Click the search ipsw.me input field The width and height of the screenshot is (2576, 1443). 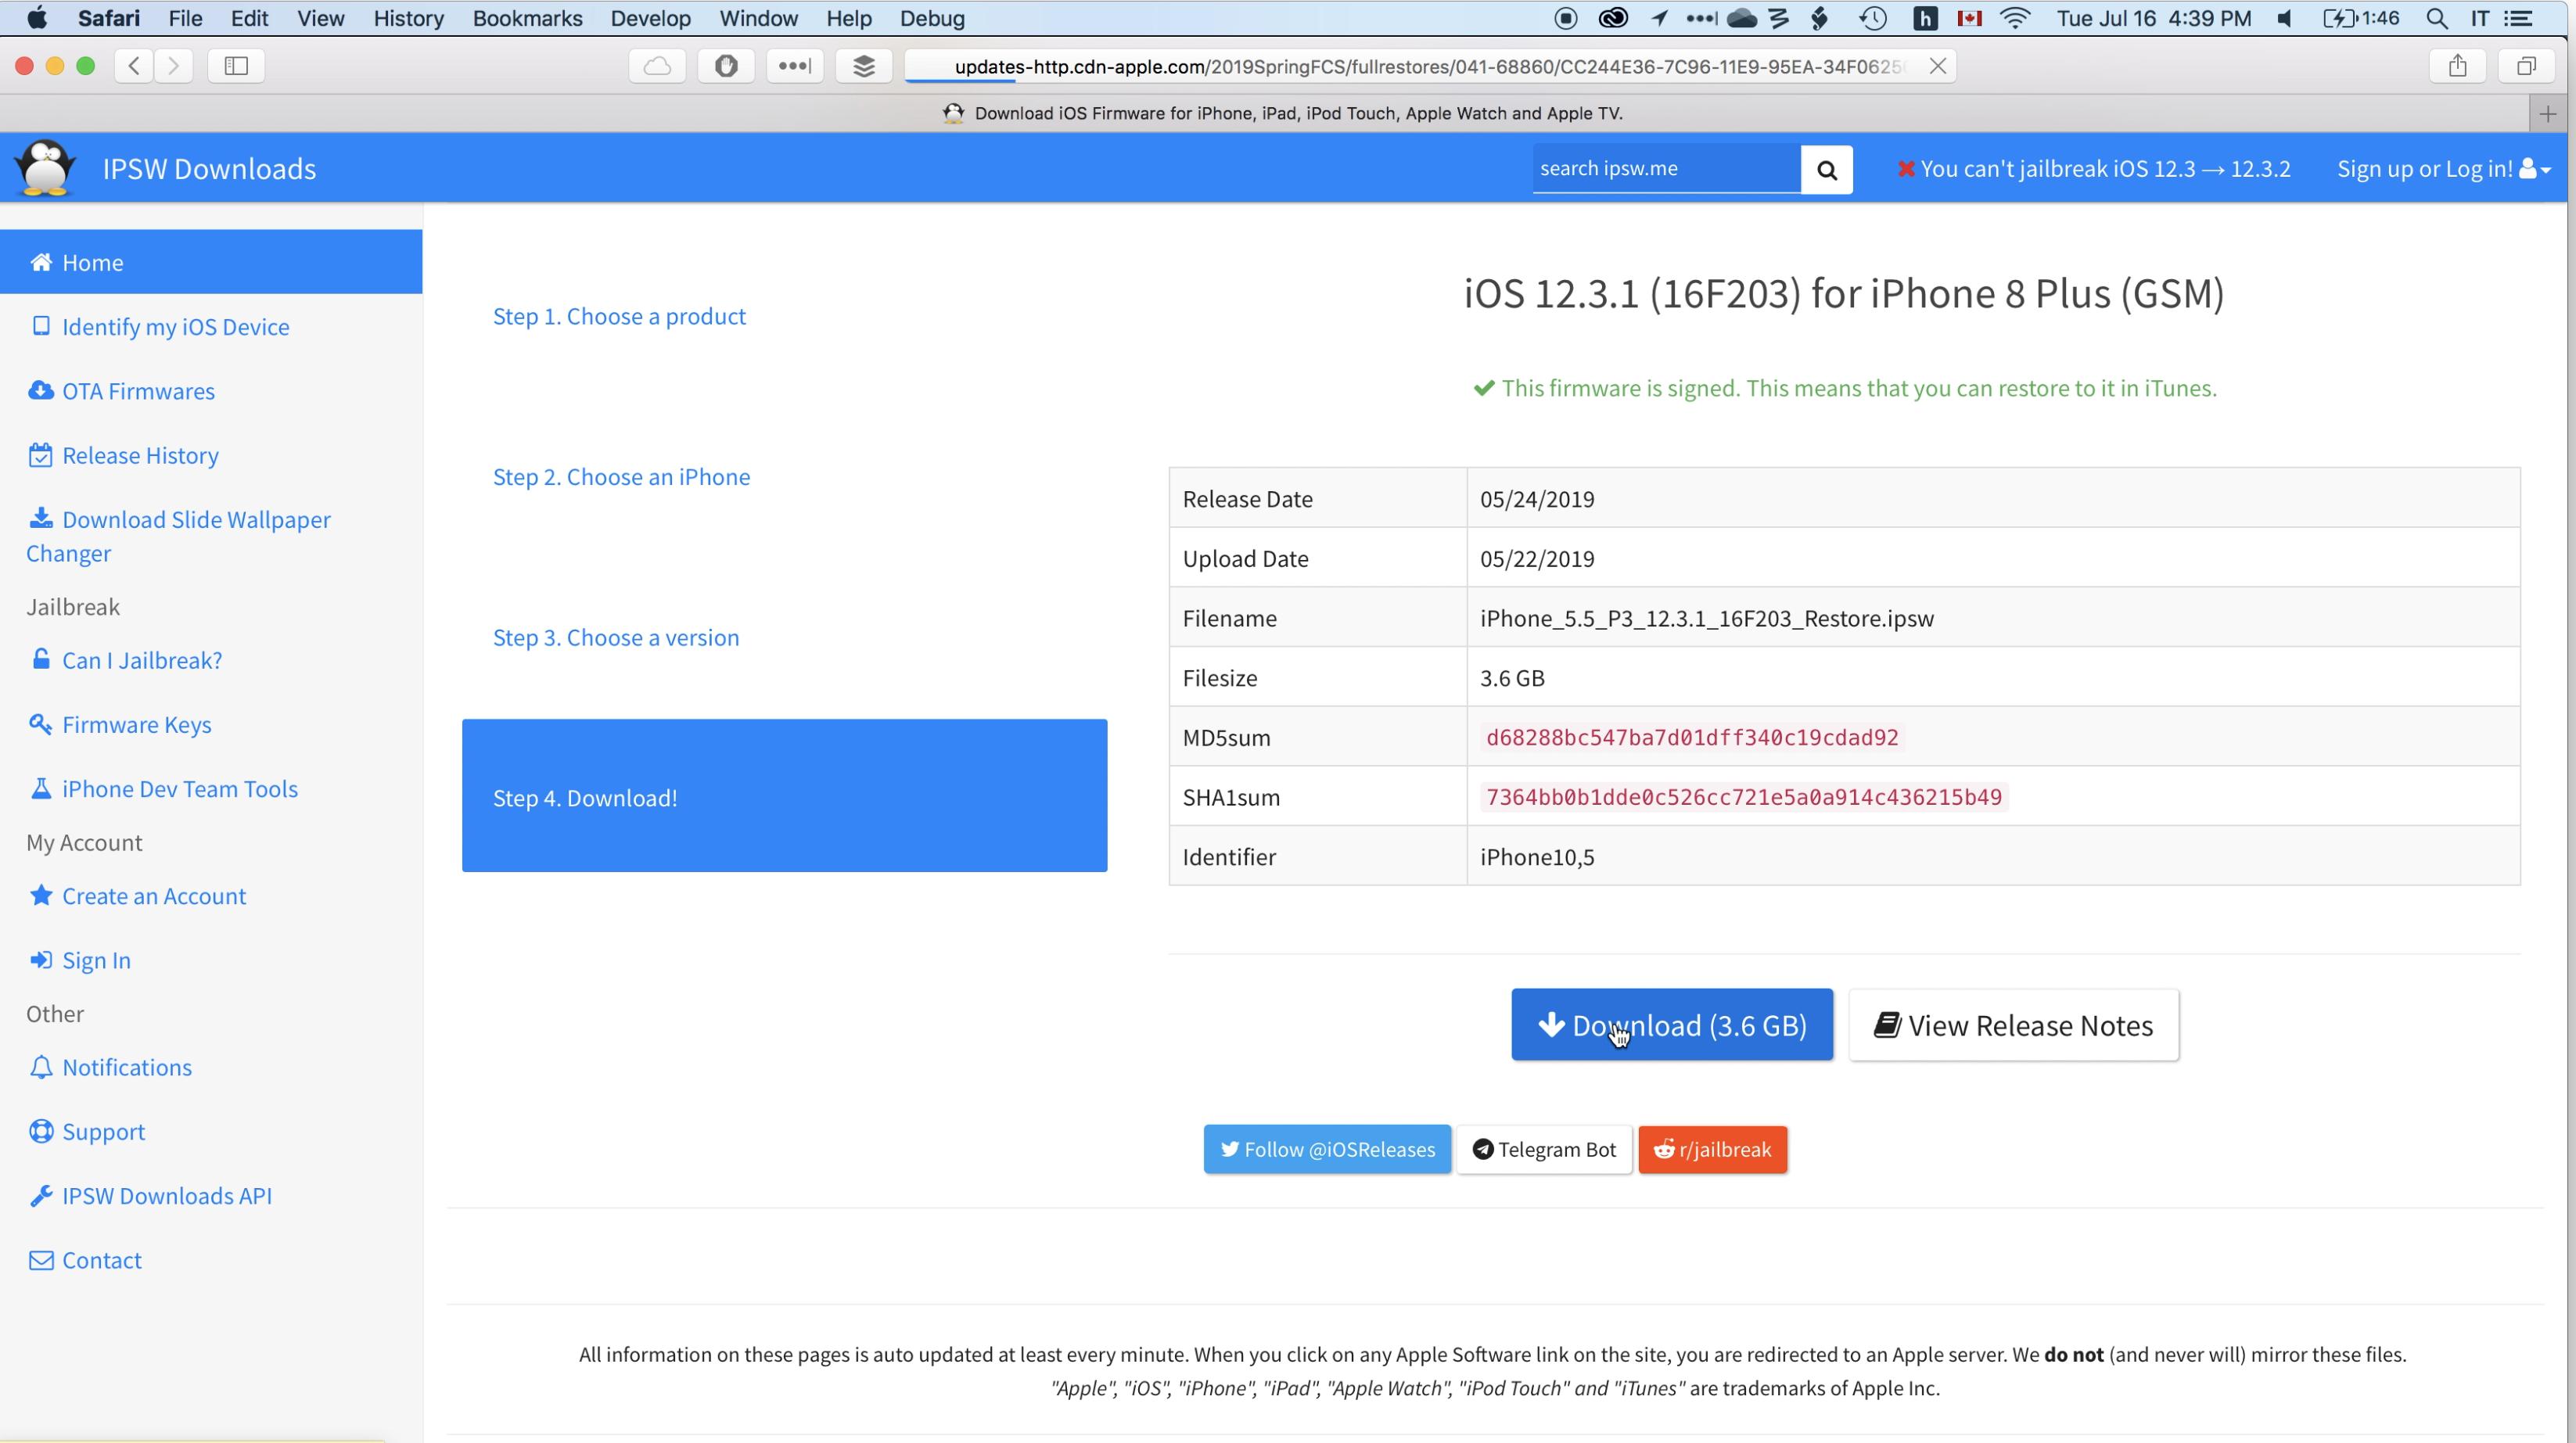[1665, 169]
